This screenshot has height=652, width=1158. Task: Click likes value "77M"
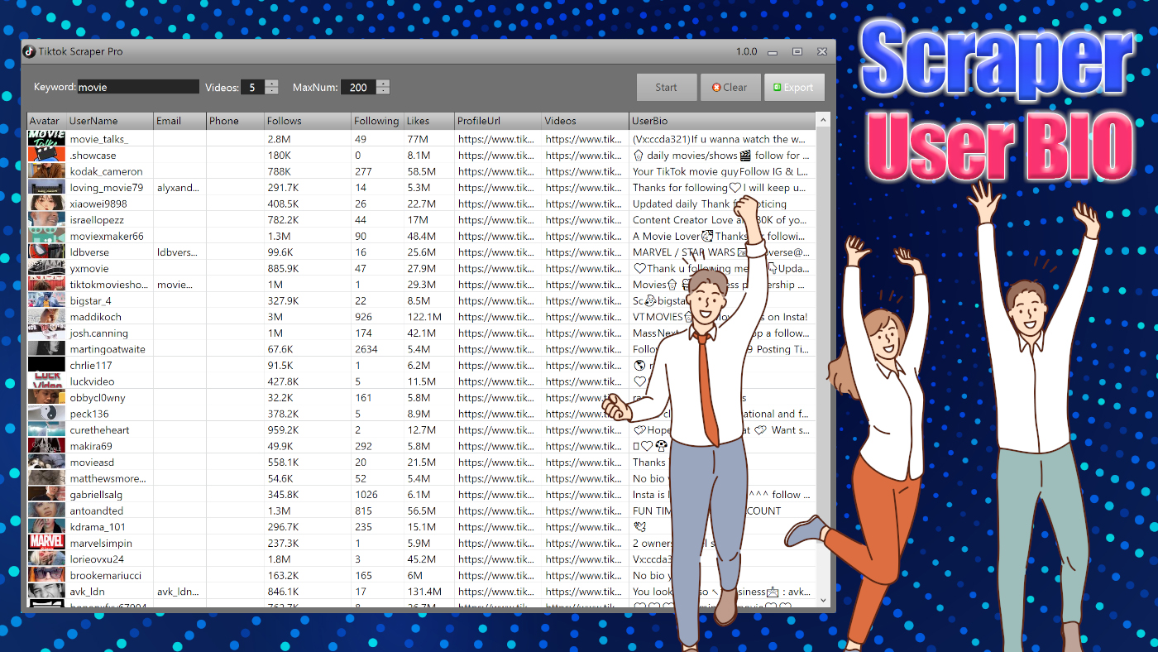pos(417,139)
